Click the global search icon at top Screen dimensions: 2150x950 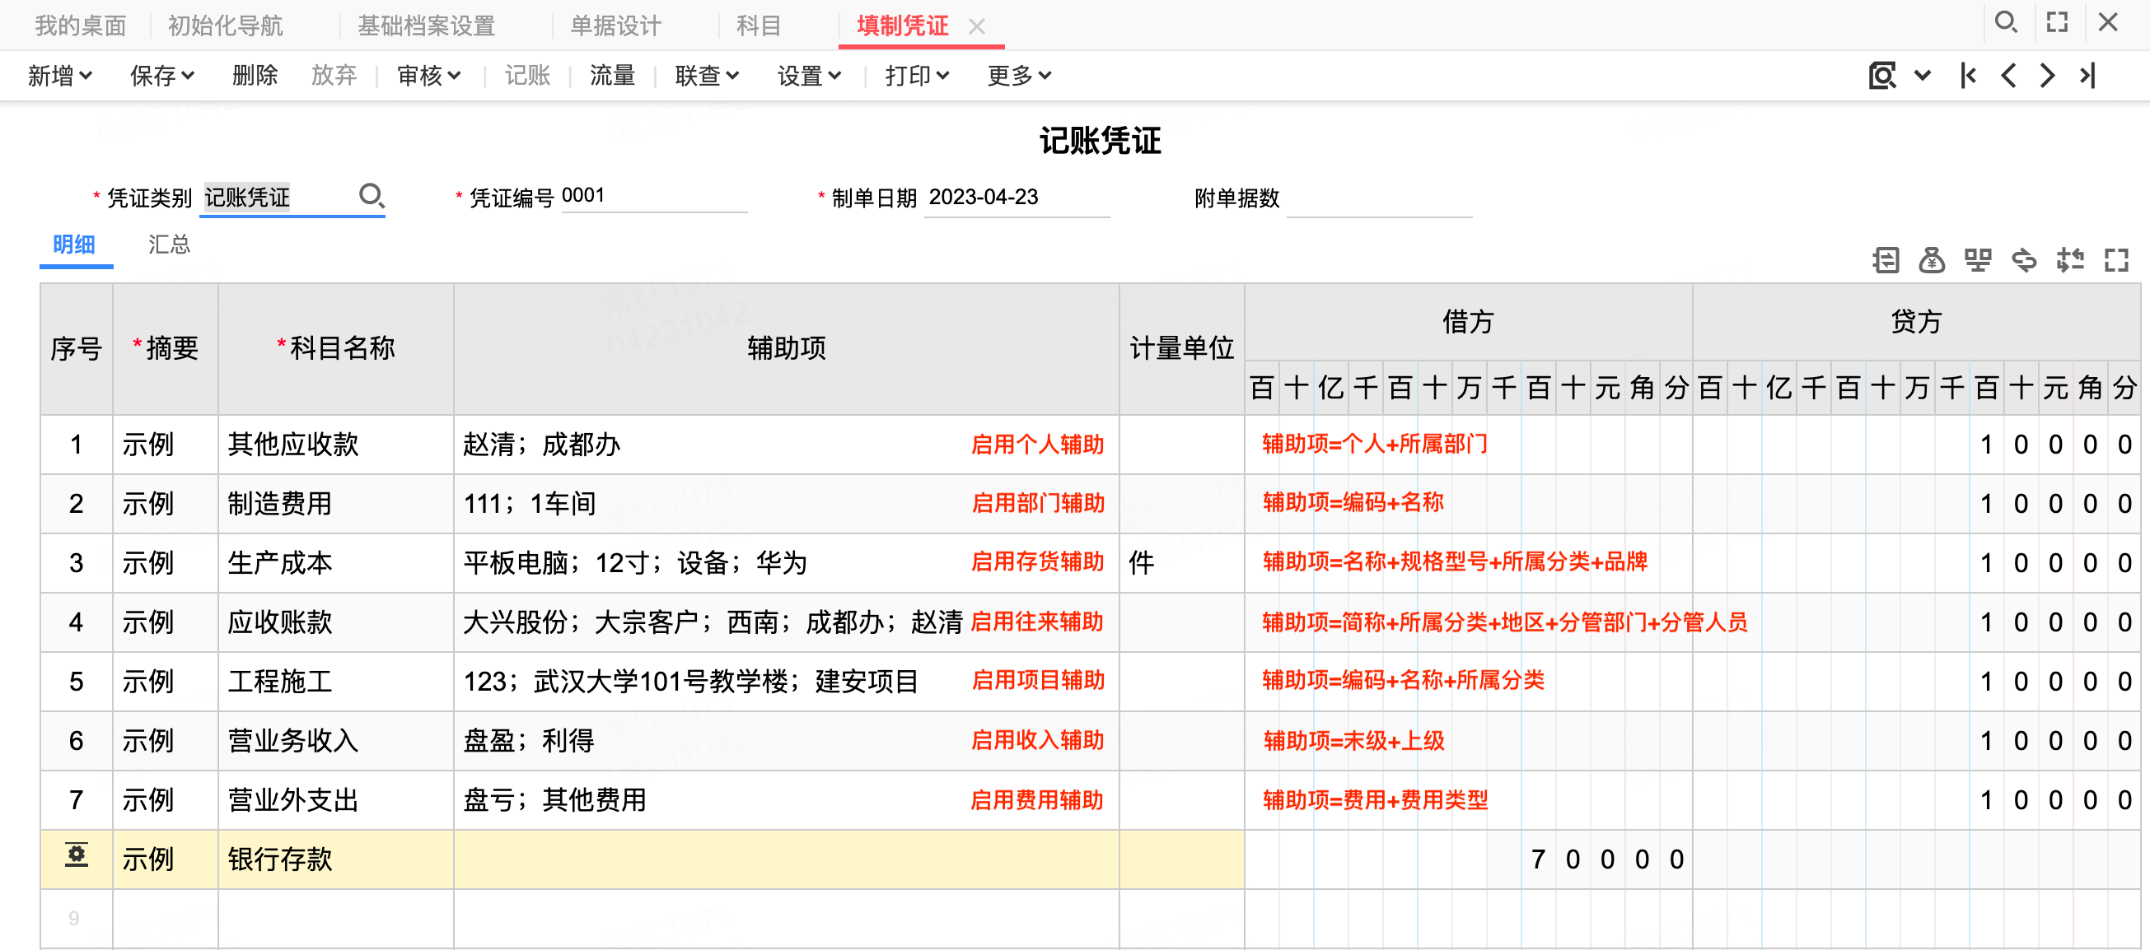click(x=2007, y=23)
